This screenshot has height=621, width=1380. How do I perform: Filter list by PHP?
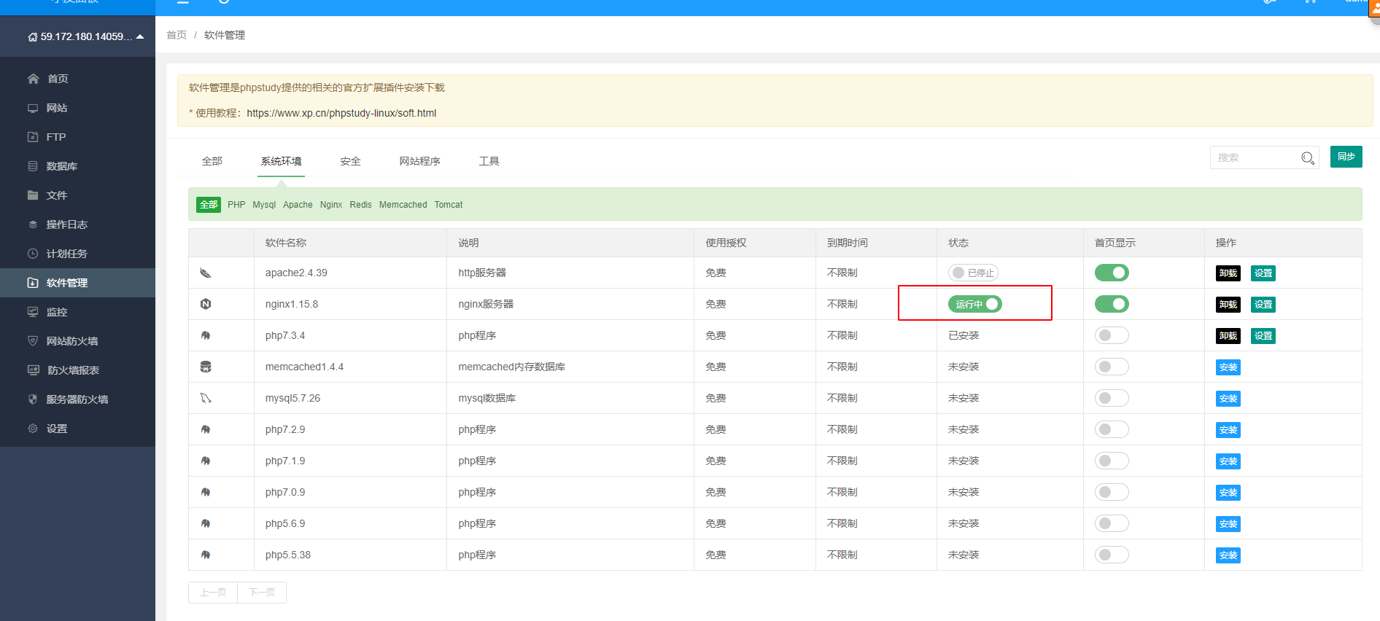coord(236,205)
